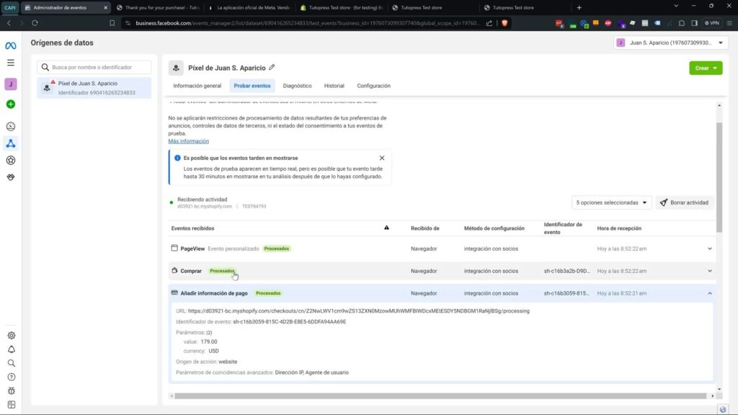Click the purple J account avatar
The width and height of the screenshot is (738, 415).
click(10, 84)
